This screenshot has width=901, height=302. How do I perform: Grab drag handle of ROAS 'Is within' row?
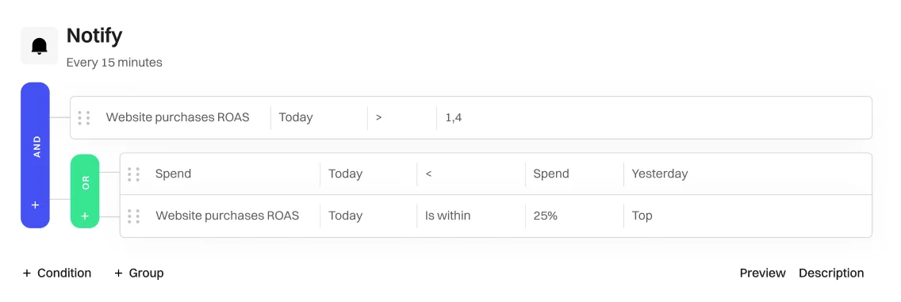click(133, 216)
